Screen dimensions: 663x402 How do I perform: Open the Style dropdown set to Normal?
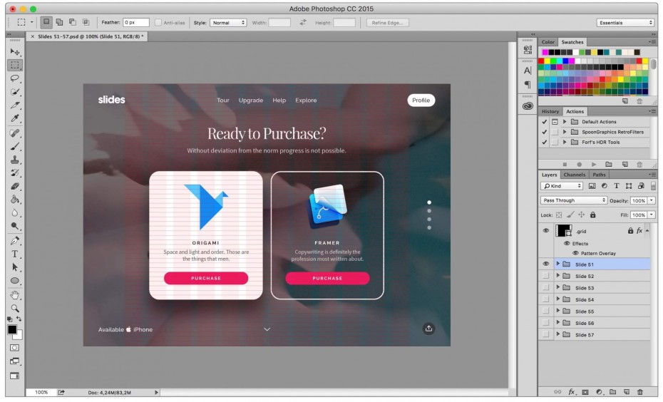pyautogui.click(x=228, y=22)
